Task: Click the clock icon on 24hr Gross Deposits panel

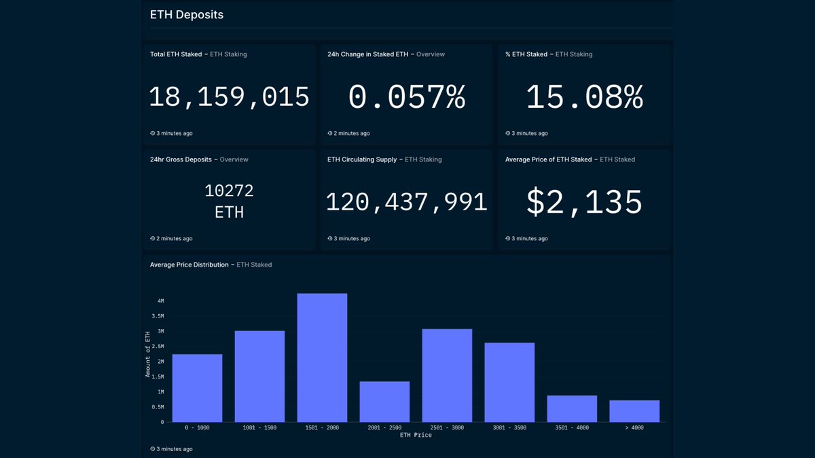Action: (153, 238)
